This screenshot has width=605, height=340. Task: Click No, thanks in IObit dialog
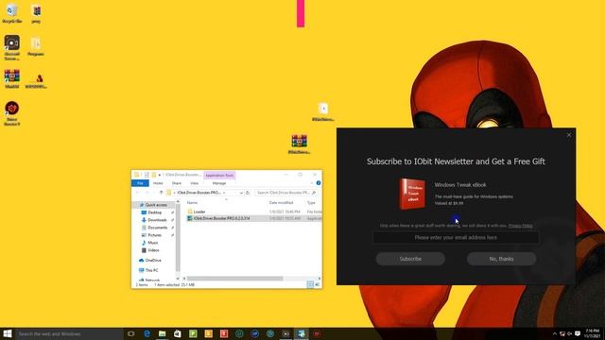coord(501,259)
